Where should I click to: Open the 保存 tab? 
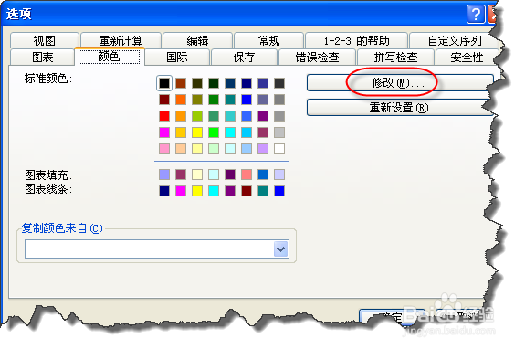245,57
